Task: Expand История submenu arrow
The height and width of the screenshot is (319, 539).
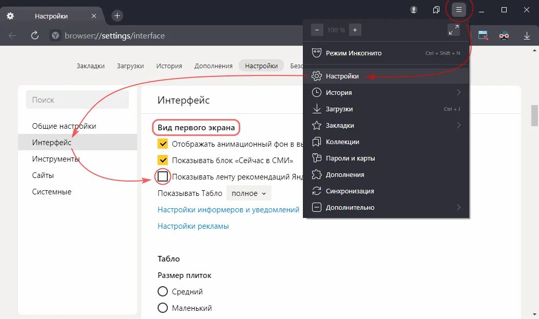Action: coord(458,92)
